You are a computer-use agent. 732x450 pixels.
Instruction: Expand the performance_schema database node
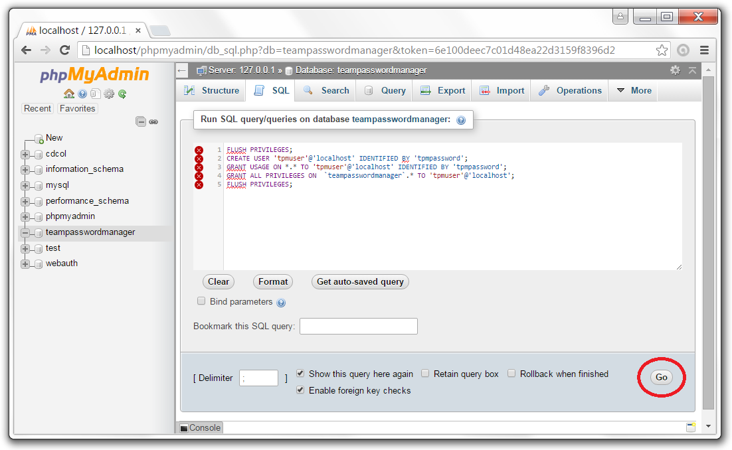tap(25, 202)
